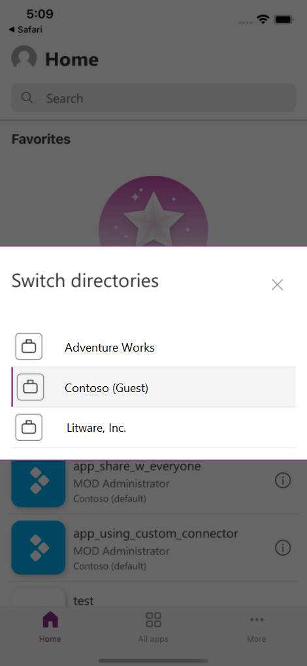Tap the battery status icon
This screenshot has height=666, width=307.
[283, 19]
